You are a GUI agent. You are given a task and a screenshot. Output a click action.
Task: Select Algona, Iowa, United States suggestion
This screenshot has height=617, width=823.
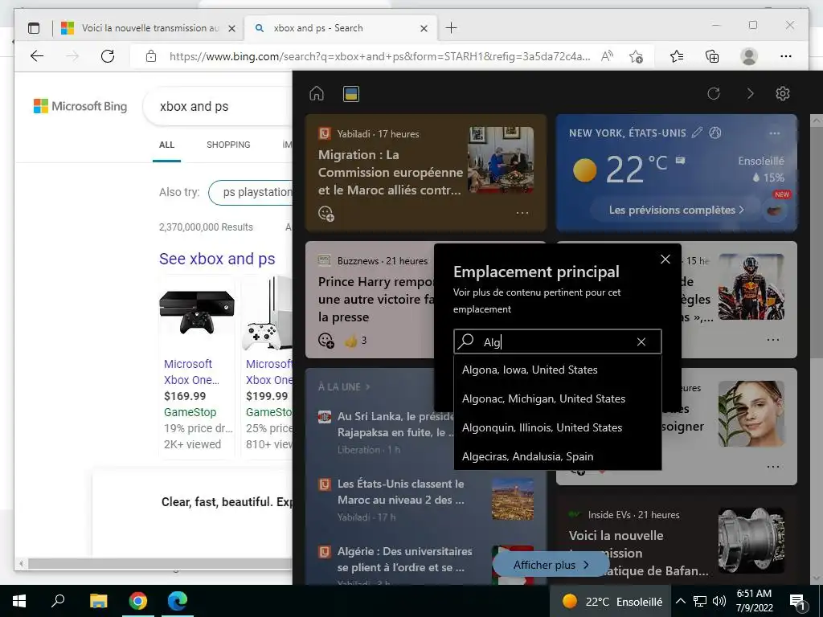coord(558,370)
